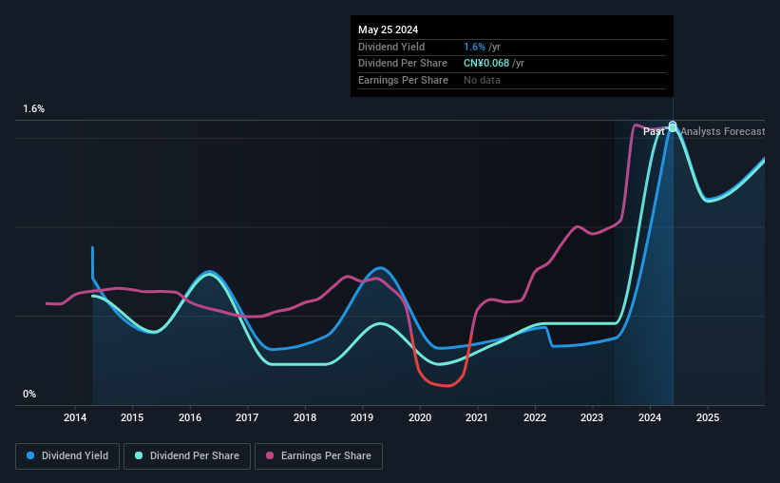Viewport: 780px width, 483px height.
Task: Toggle the Dividend Per Share legend button
Action: coord(187,456)
